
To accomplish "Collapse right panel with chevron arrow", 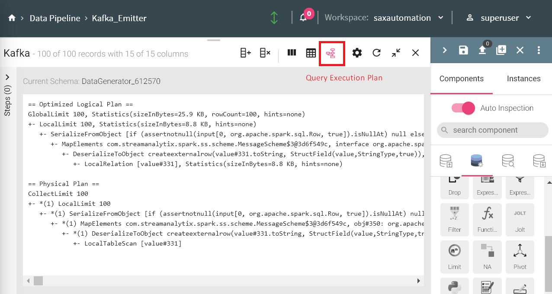I will tap(445, 50).
